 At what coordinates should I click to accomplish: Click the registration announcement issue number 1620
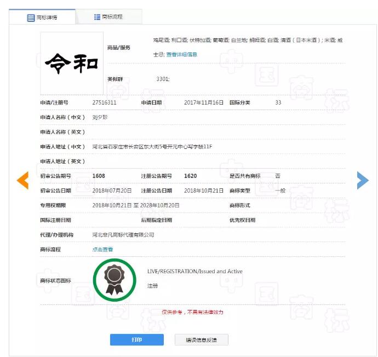[190, 176]
